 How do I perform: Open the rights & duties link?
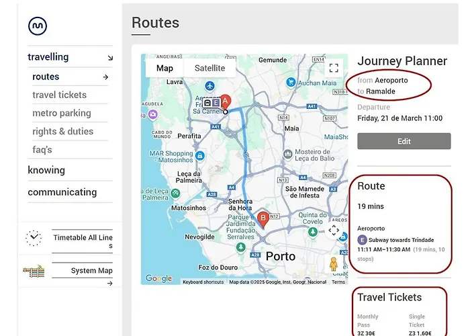62,132
